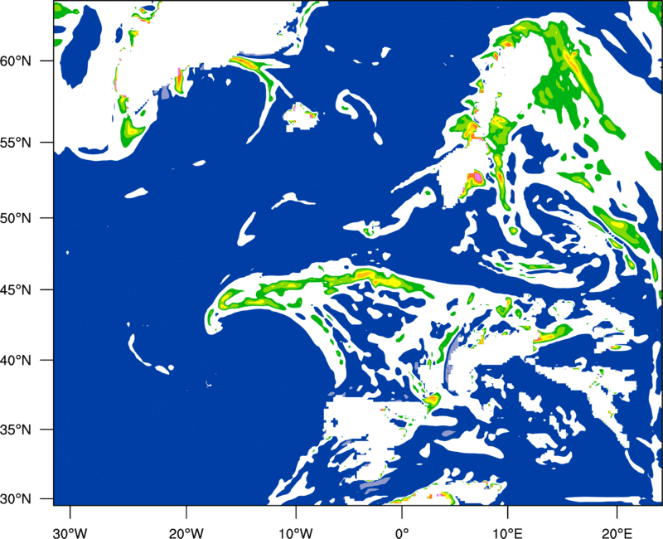663x539 pixels.
Task: Click the 20°E longitude label
Action: 616,533
